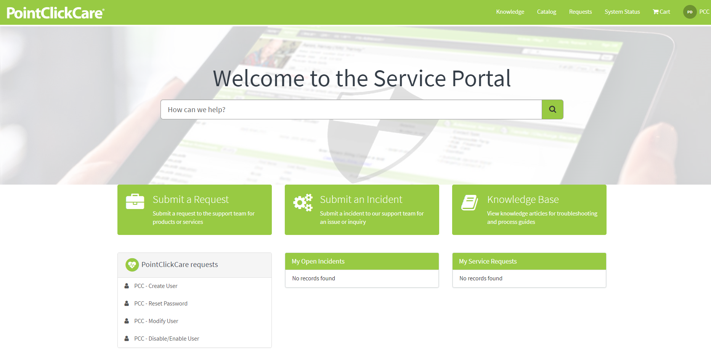Viewport: 711px width, 357px height.
Task: Open the shopping Cart
Action: point(661,12)
